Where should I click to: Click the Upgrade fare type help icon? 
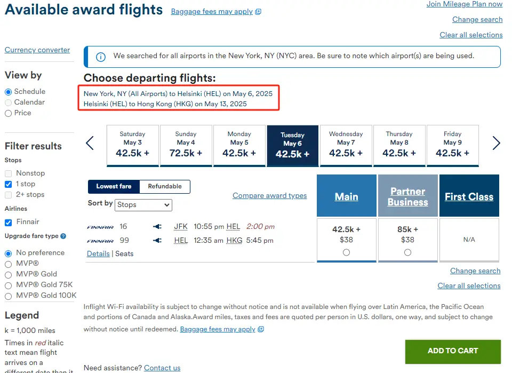point(63,236)
